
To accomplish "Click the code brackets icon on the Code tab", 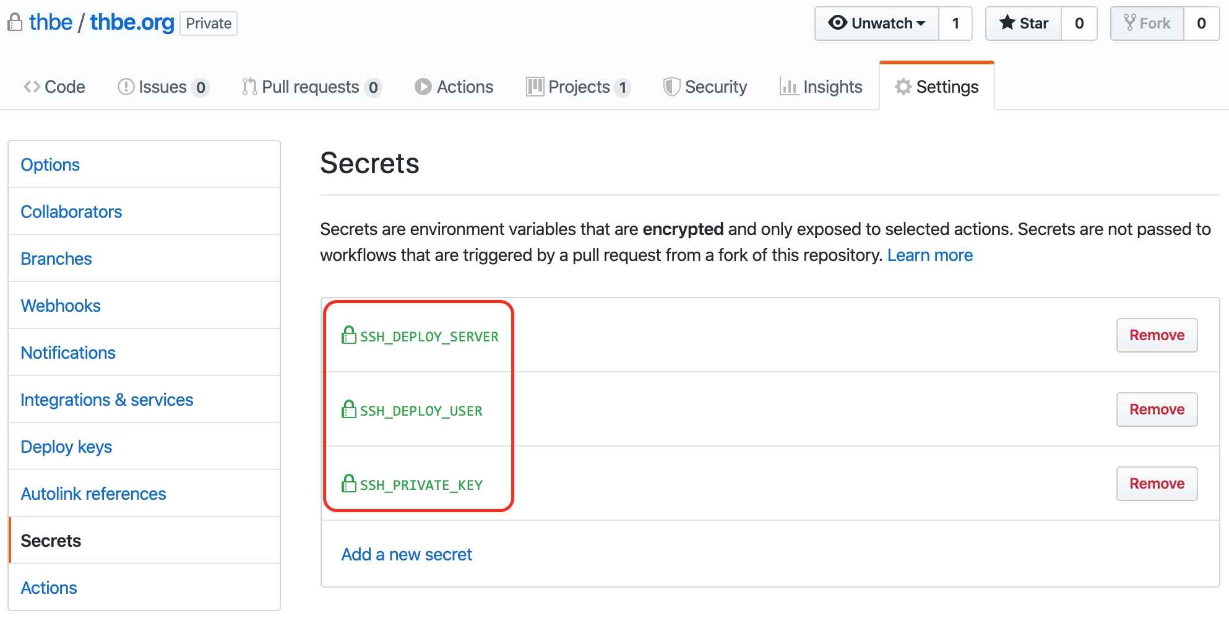I will coord(31,87).
